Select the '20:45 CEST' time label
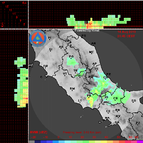The height and width of the screenshot is (143, 143). pos(126,36)
